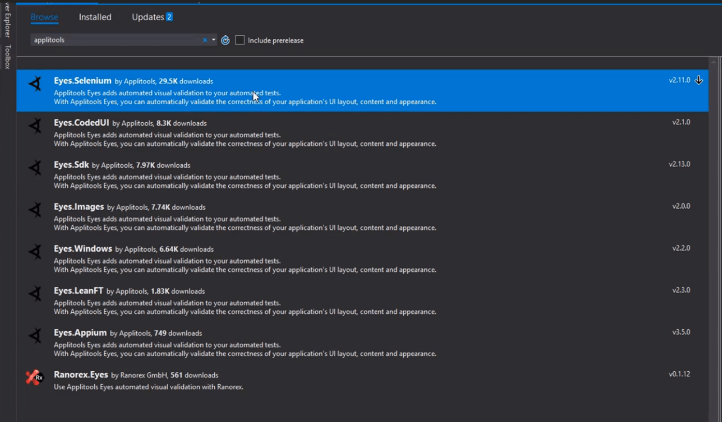Enable the Include prerelease checkbox
The height and width of the screenshot is (422, 722).
coord(240,40)
